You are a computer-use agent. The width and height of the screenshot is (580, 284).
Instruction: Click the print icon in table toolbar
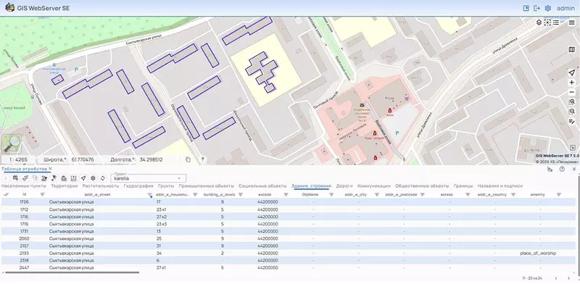(x=64, y=178)
